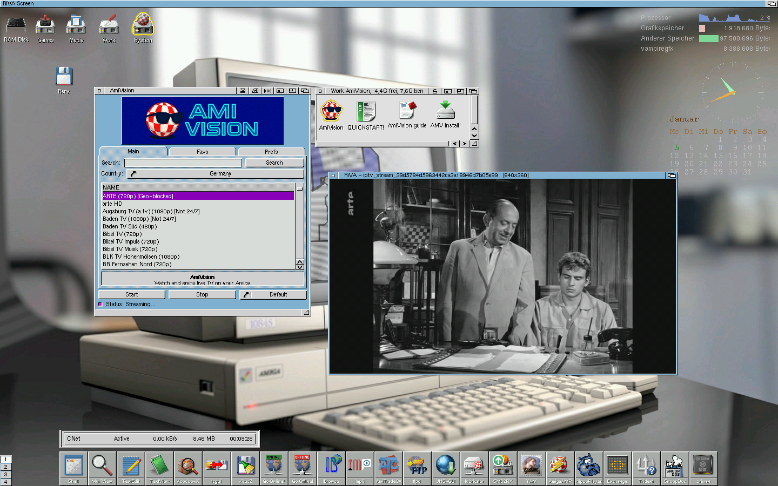Click the Start button
This screenshot has height=486, width=778.
coord(132,295)
